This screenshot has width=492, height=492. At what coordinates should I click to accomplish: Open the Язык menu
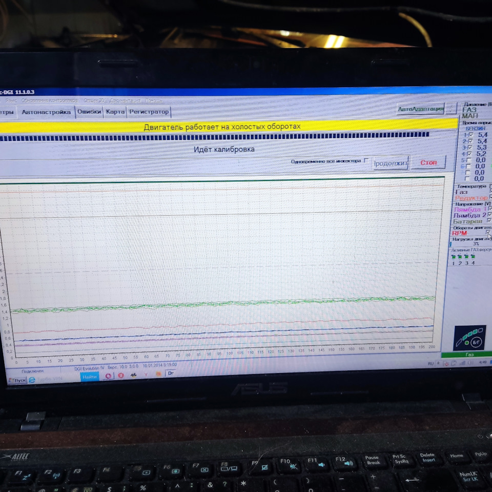click(11, 100)
